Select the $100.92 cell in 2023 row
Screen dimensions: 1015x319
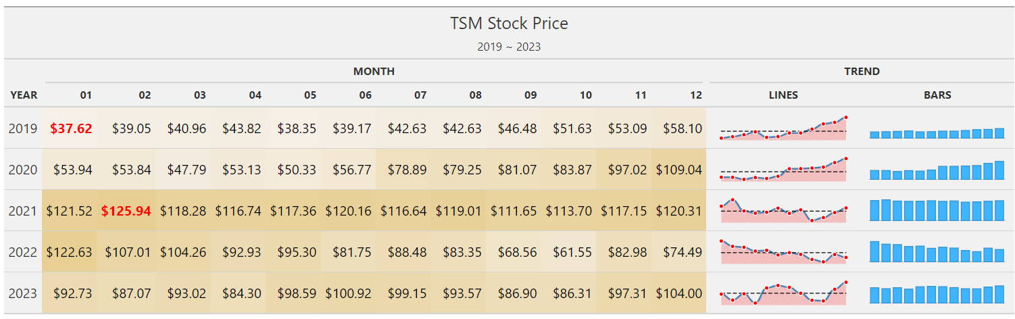pyautogui.click(x=348, y=293)
